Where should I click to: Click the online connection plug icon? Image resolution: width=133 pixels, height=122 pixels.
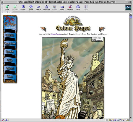(x=7, y=120)
